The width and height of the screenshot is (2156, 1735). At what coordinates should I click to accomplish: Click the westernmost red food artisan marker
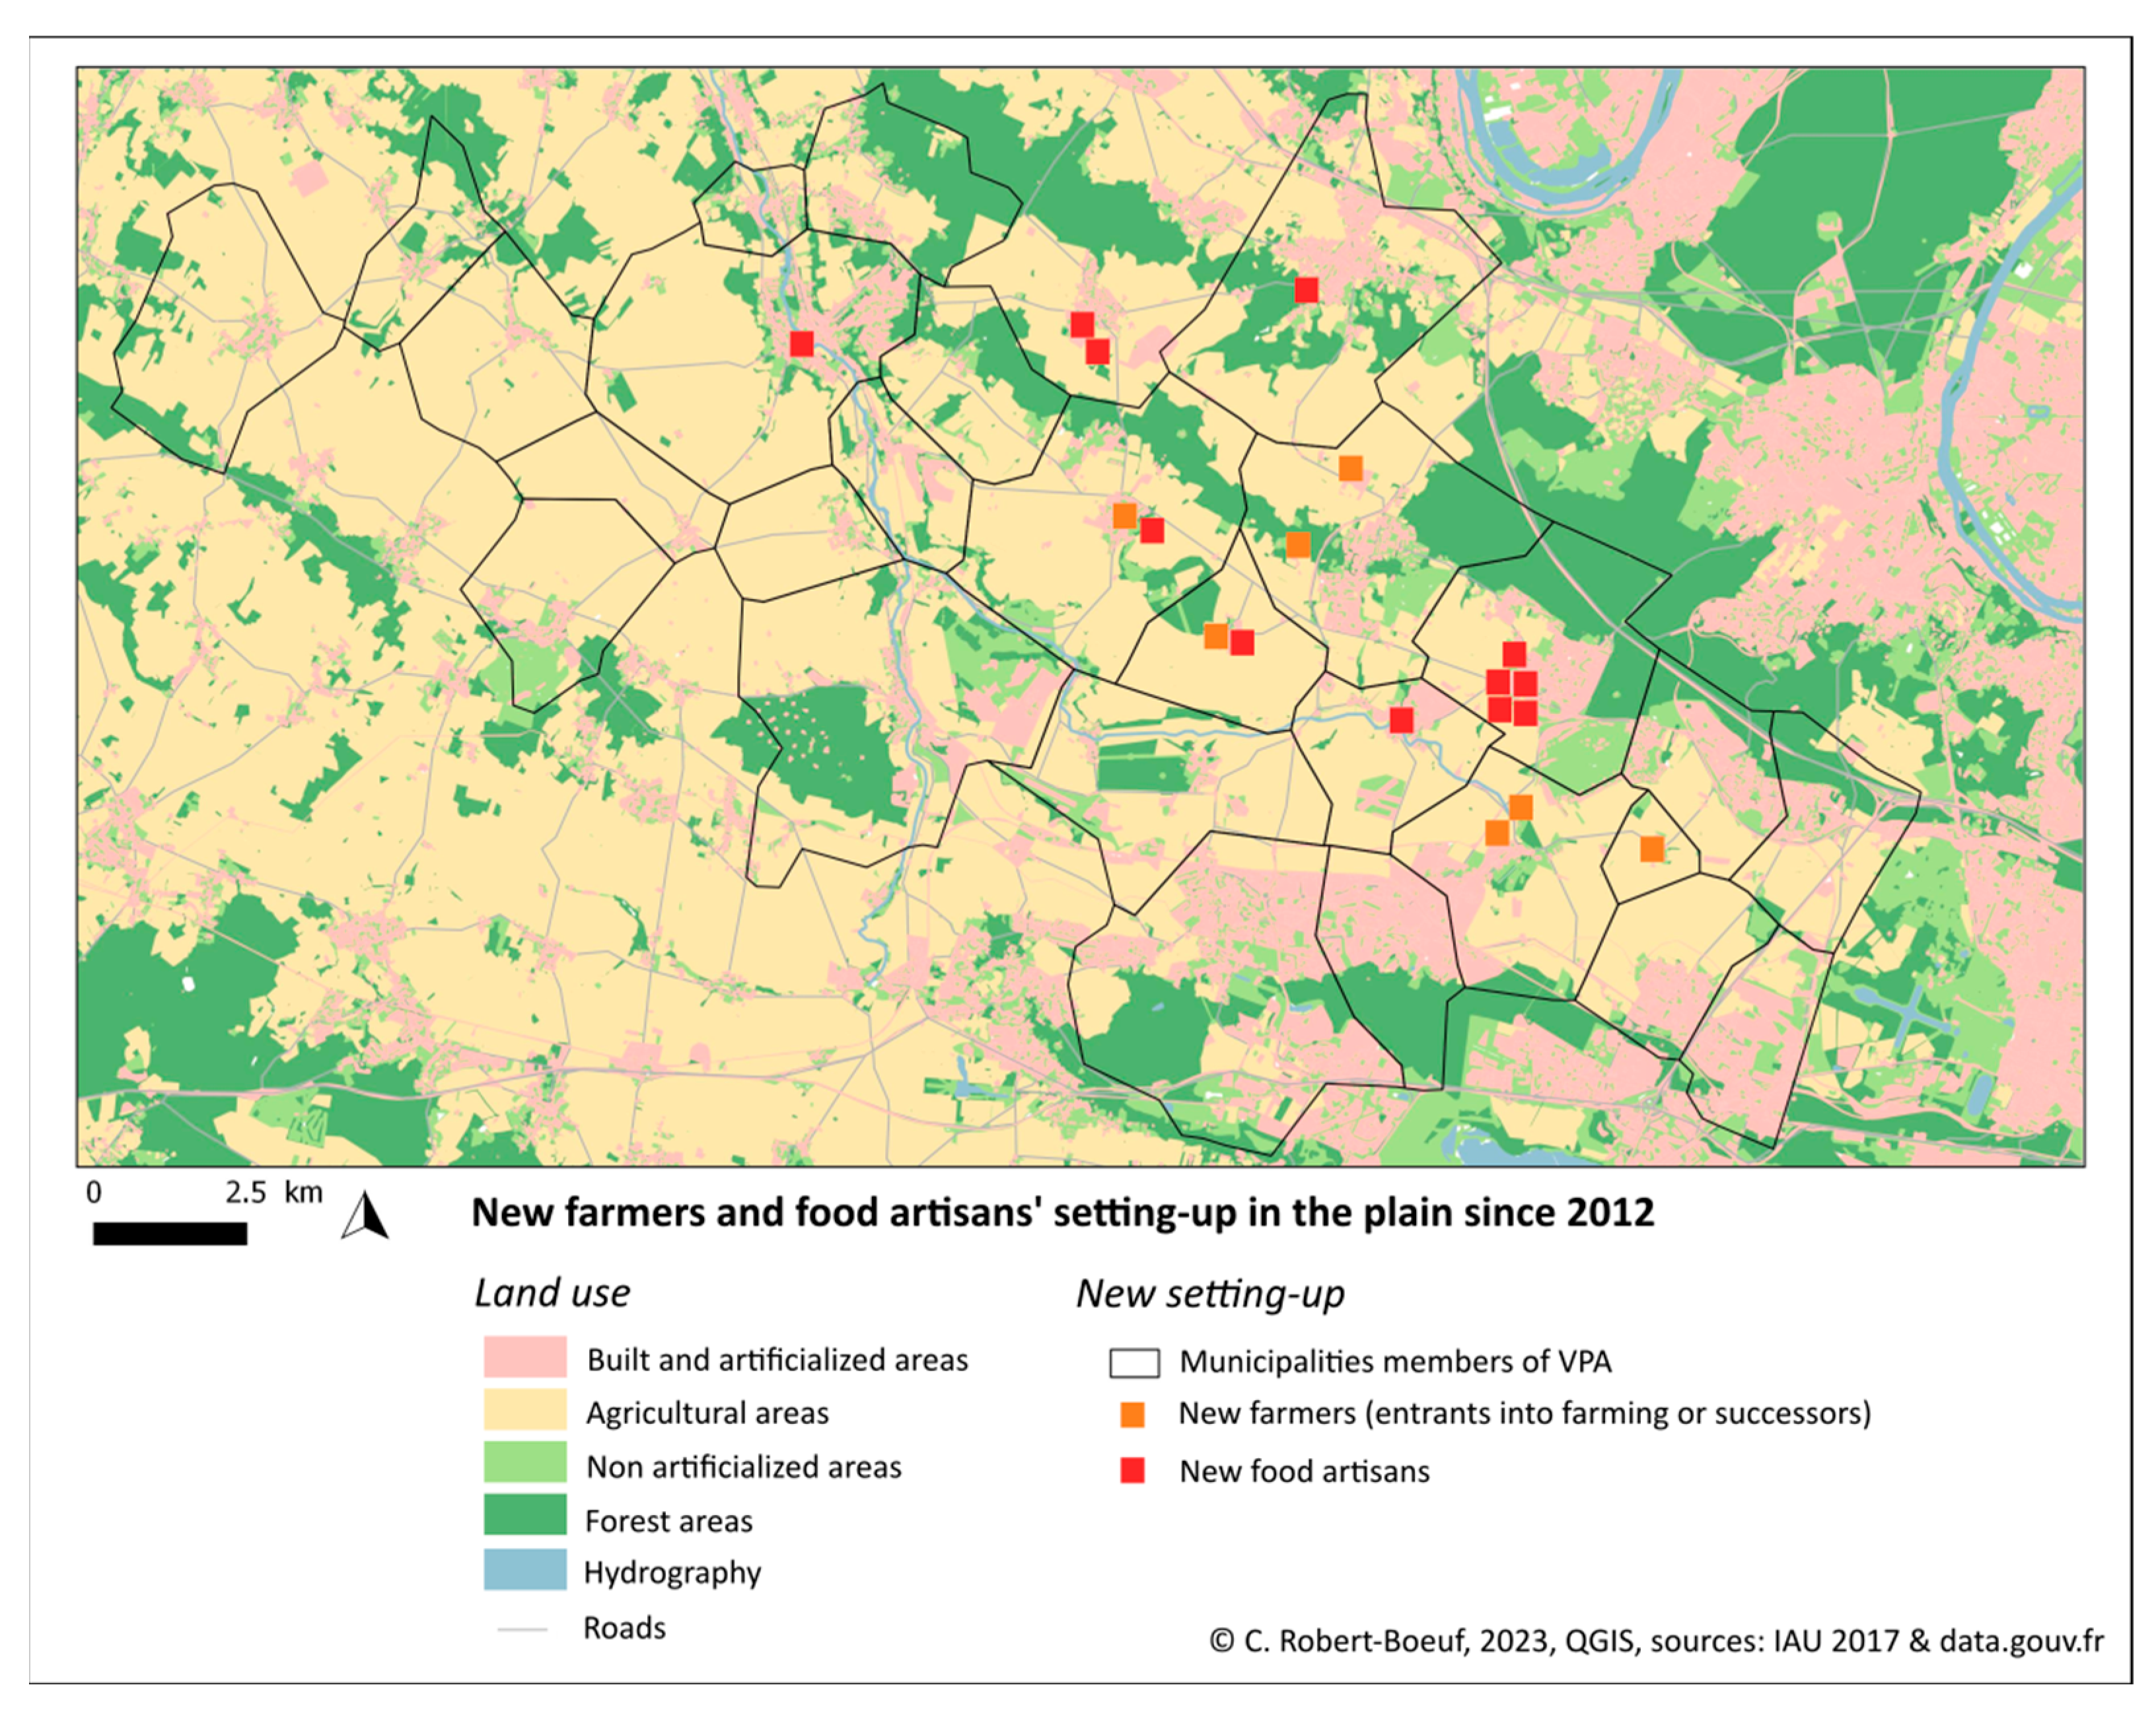point(801,344)
